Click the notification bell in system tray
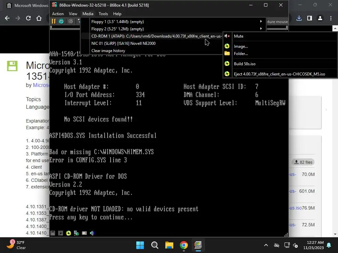Image resolution: width=338 pixels, height=253 pixels. coord(329,245)
